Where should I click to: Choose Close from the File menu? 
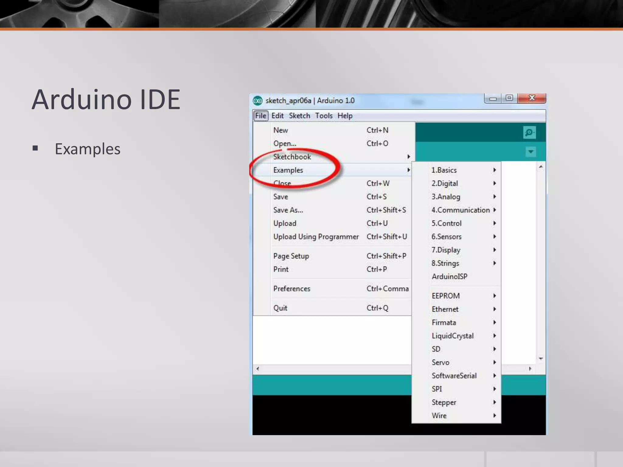point(332,183)
